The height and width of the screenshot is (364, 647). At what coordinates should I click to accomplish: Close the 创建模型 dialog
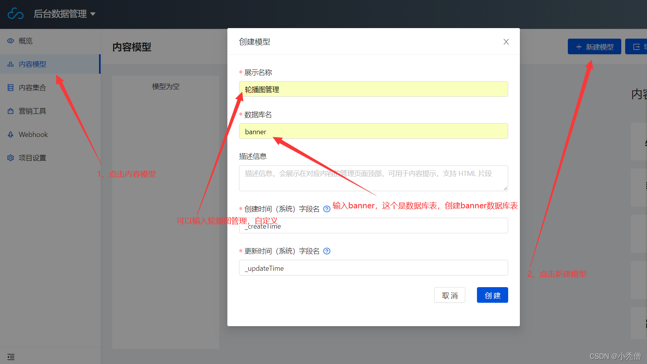(x=506, y=42)
